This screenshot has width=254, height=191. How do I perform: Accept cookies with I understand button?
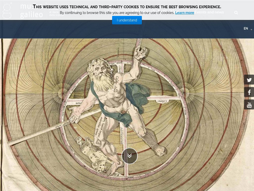click(127, 20)
